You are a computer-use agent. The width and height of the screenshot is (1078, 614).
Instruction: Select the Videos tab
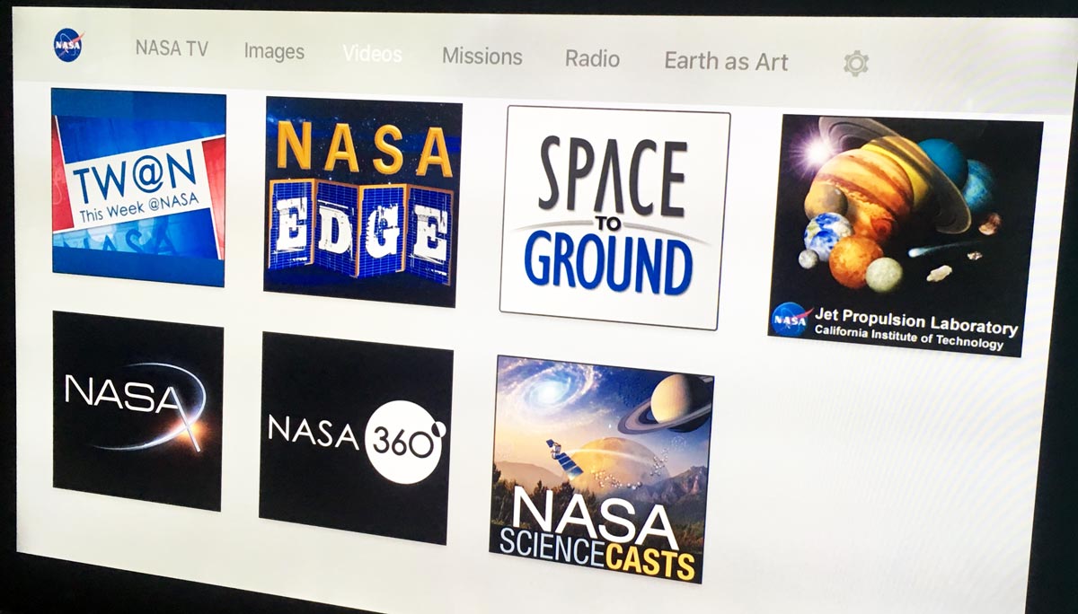[x=372, y=53]
